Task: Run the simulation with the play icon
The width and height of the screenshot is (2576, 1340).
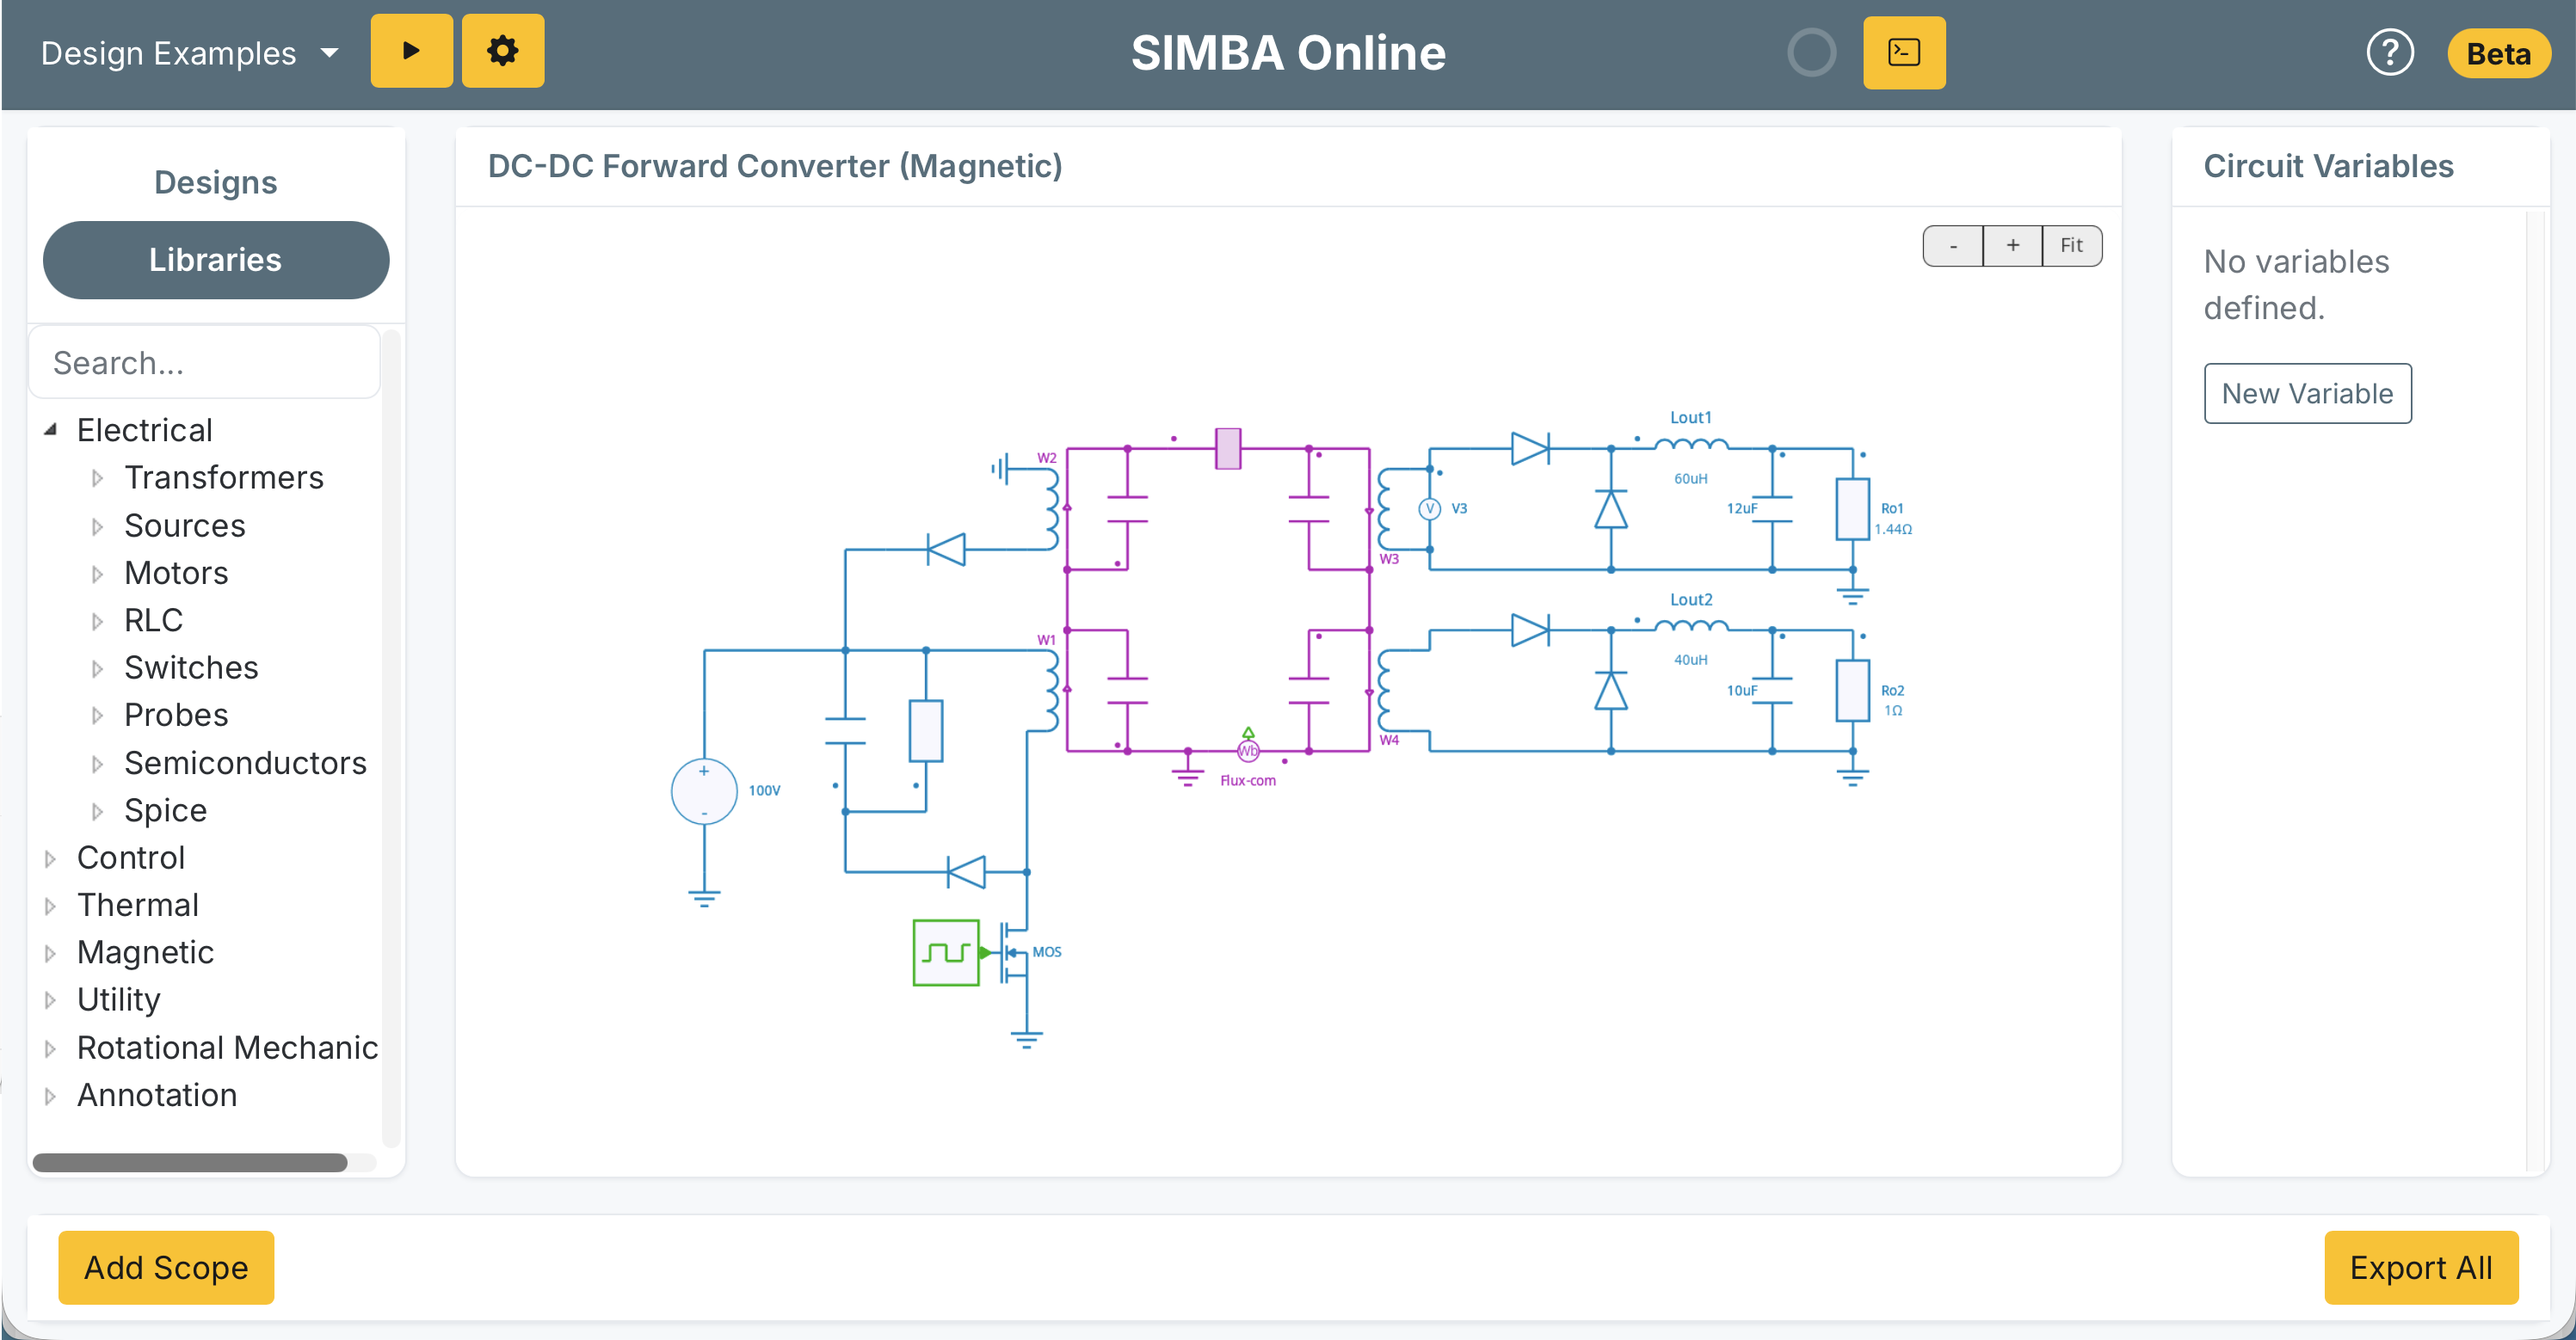Action: [411, 51]
